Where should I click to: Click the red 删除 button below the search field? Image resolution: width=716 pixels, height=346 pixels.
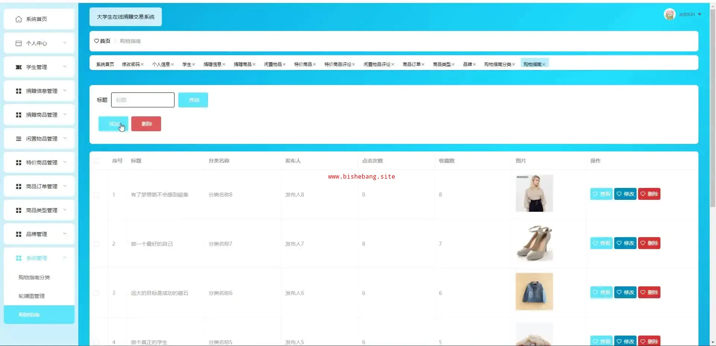[x=146, y=124]
